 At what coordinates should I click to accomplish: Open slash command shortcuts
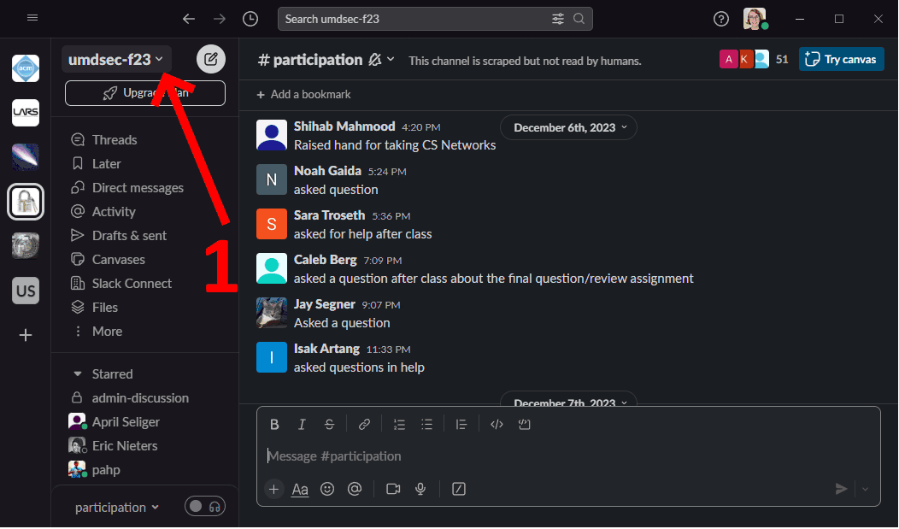459,490
